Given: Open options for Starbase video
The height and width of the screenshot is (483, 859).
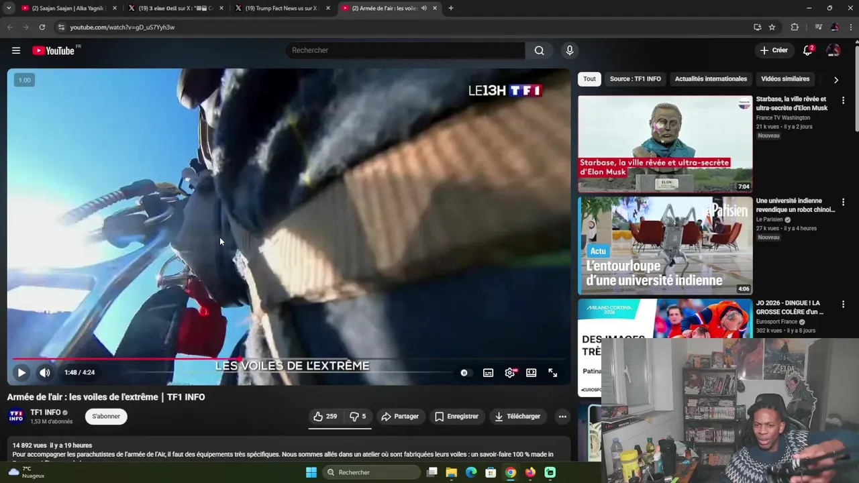Looking at the screenshot, I should (x=843, y=101).
